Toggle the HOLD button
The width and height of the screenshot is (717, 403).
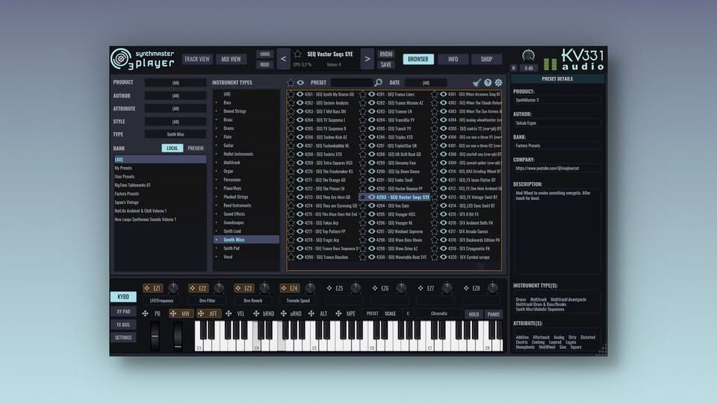point(474,314)
